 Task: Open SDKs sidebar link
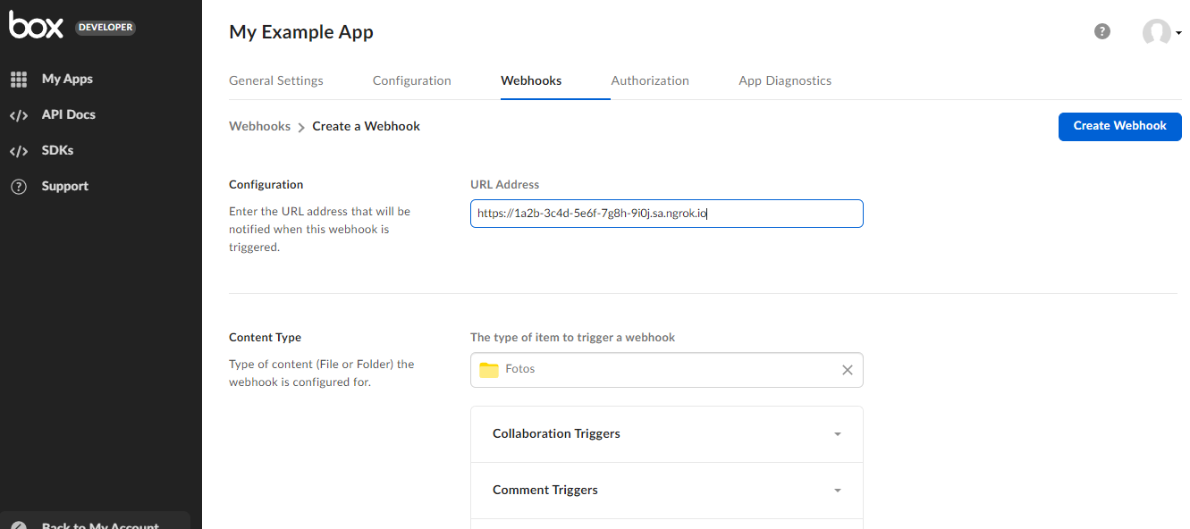click(58, 150)
